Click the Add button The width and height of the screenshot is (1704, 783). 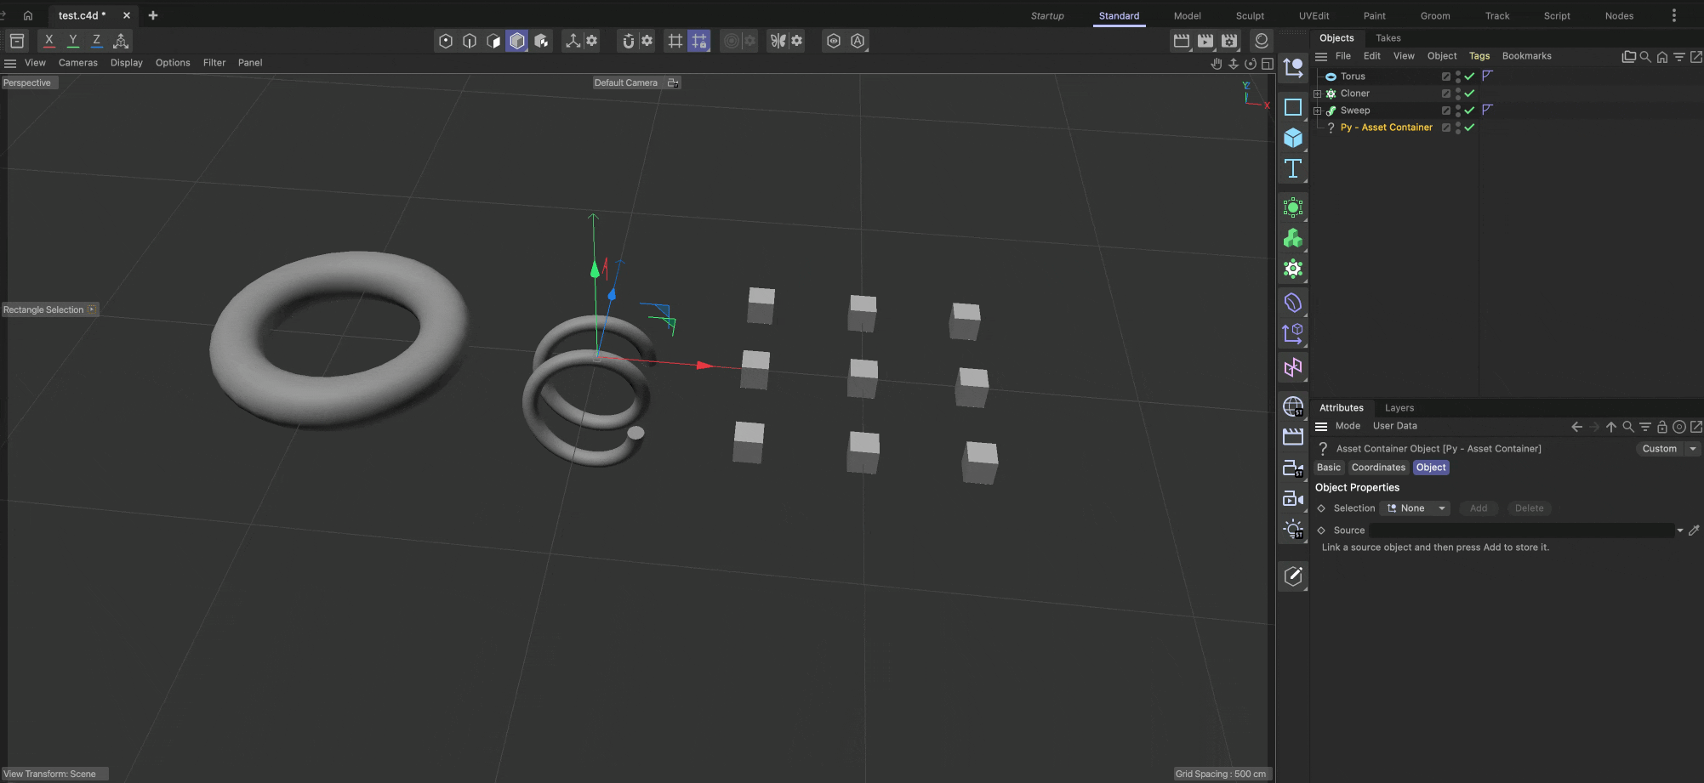point(1479,508)
